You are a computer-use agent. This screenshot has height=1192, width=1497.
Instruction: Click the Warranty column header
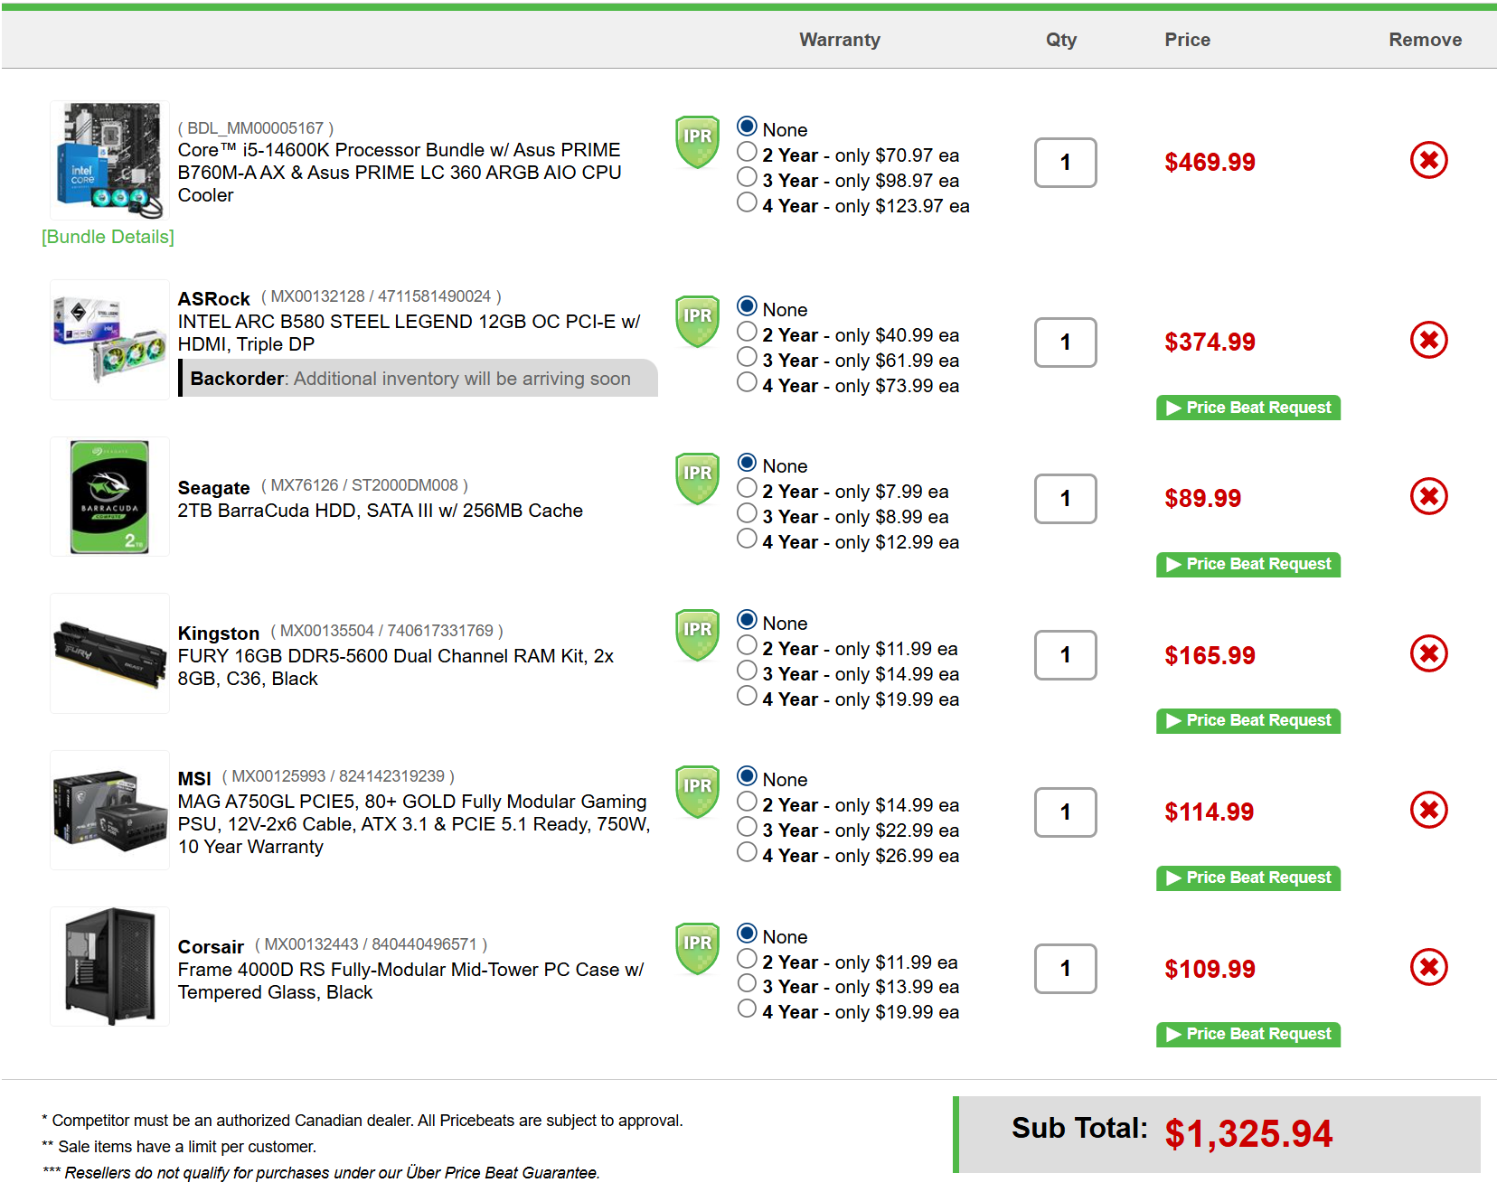(840, 40)
